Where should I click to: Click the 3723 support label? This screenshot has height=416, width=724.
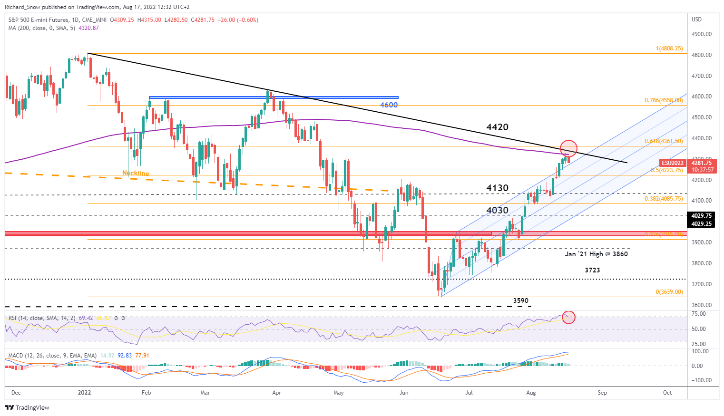pos(592,270)
